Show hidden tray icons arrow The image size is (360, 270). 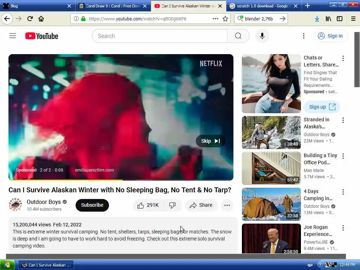click(320, 265)
